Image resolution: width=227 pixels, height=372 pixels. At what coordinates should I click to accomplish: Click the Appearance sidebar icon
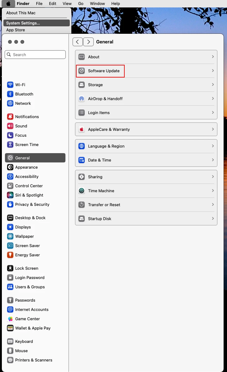point(10,167)
